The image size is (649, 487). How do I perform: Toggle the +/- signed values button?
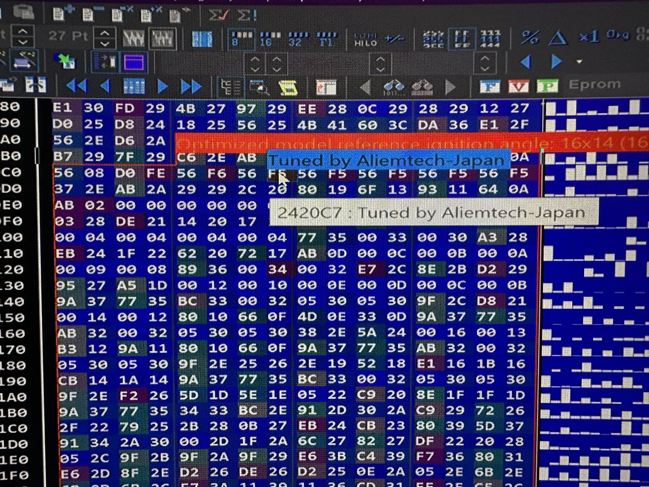coord(394,39)
